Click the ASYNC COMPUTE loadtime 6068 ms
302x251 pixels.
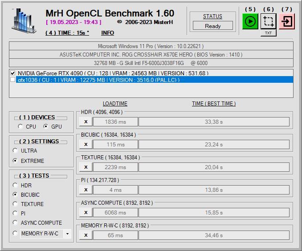115,212
